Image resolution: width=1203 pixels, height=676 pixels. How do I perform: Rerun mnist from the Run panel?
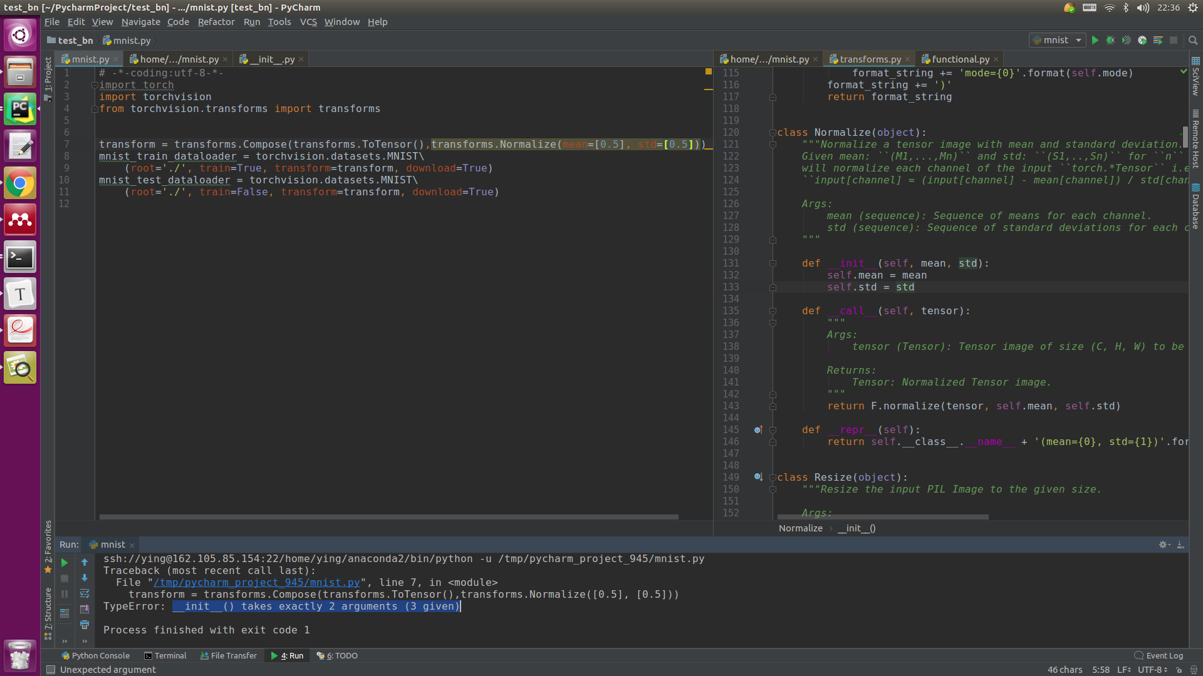tap(64, 562)
